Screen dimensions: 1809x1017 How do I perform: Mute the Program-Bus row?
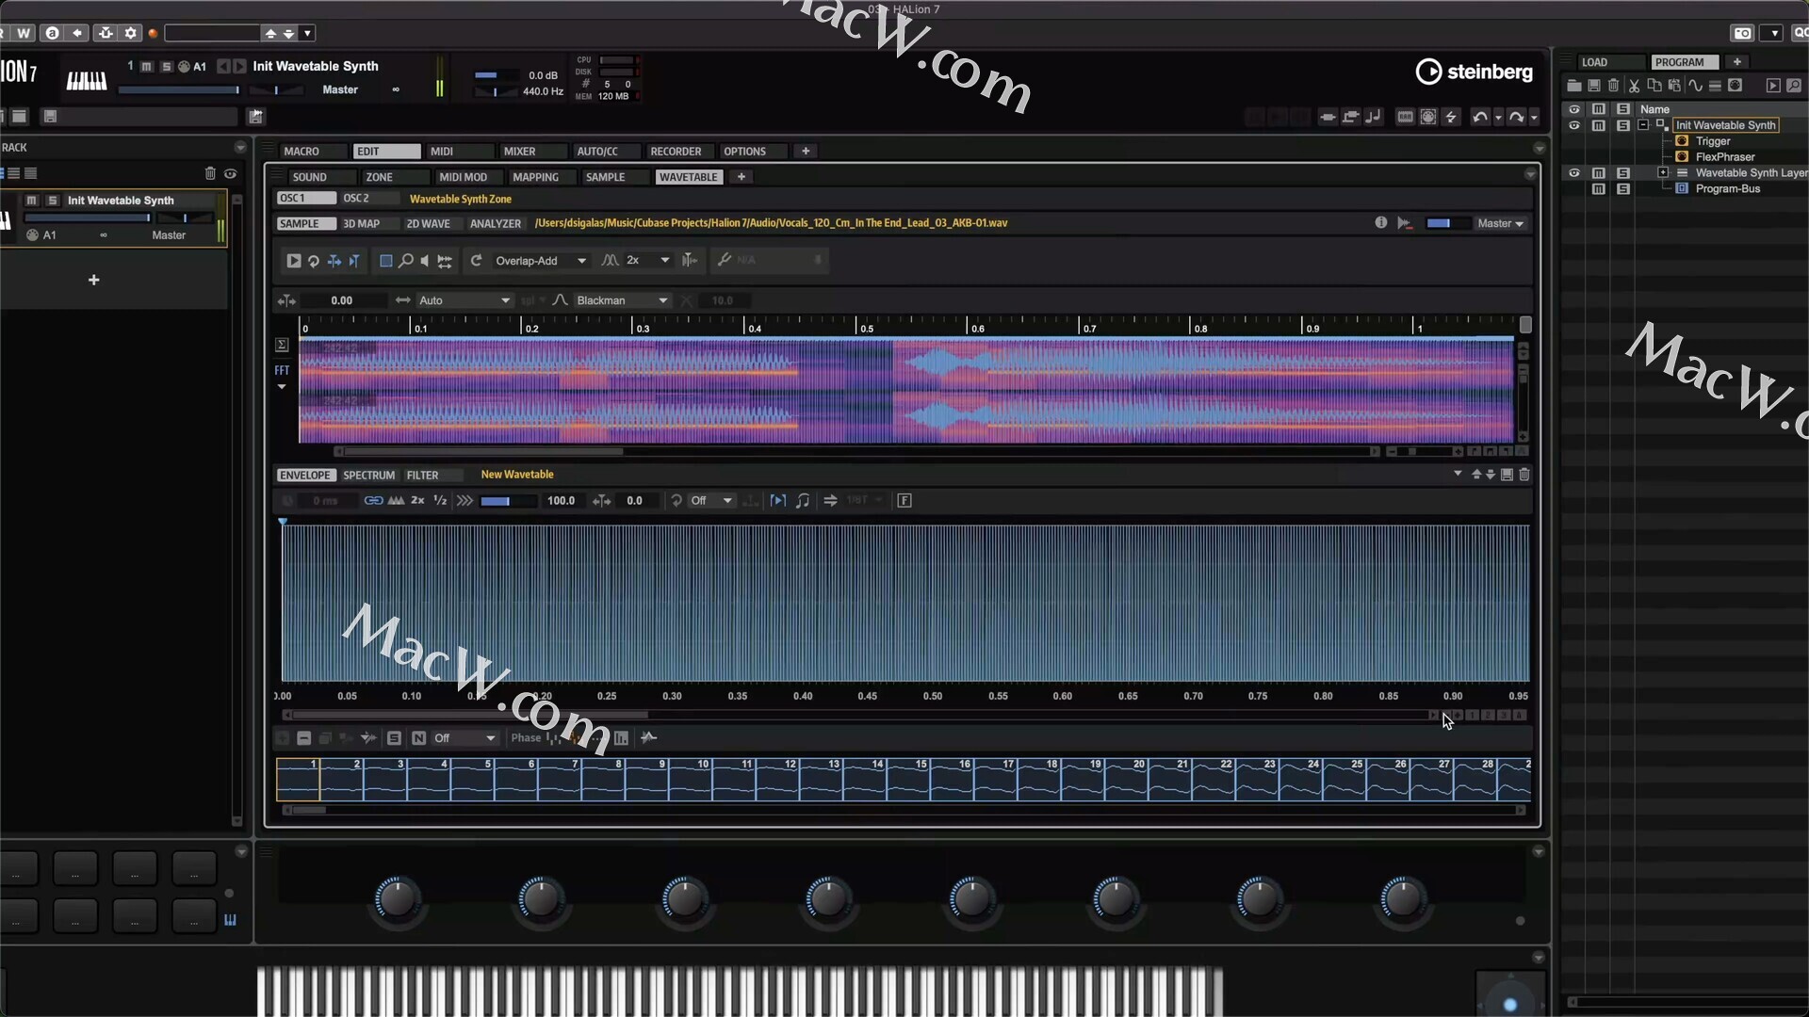click(1599, 189)
